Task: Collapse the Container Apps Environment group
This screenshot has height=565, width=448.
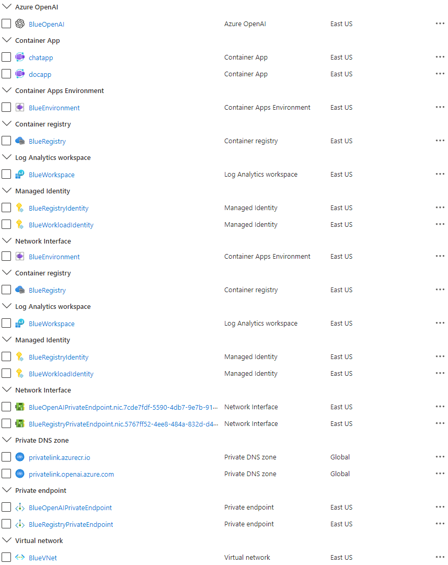Action: (6, 90)
